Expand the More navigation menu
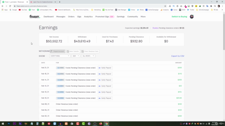Viewport: 225px width, 126px height. pos(143,16)
